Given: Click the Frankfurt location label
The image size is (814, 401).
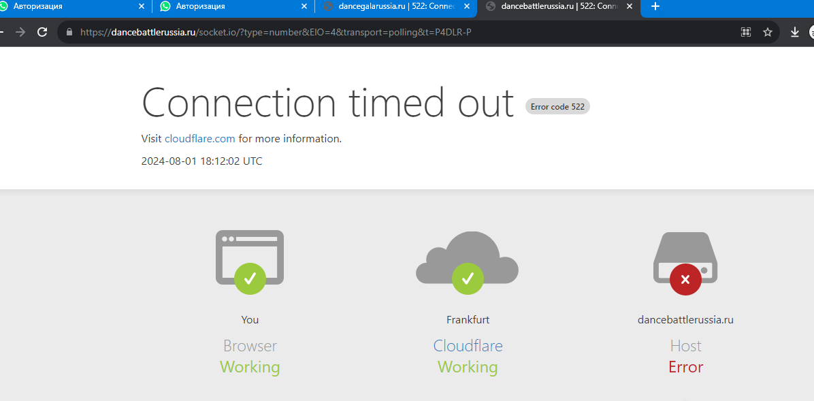Looking at the screenshot, I should (468, 319).
